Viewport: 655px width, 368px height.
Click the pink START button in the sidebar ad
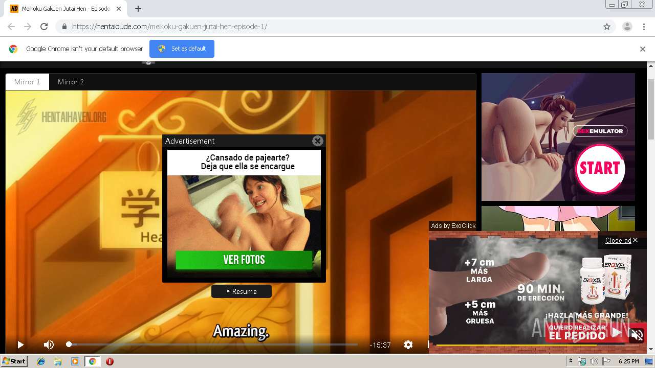click(599, 169)
